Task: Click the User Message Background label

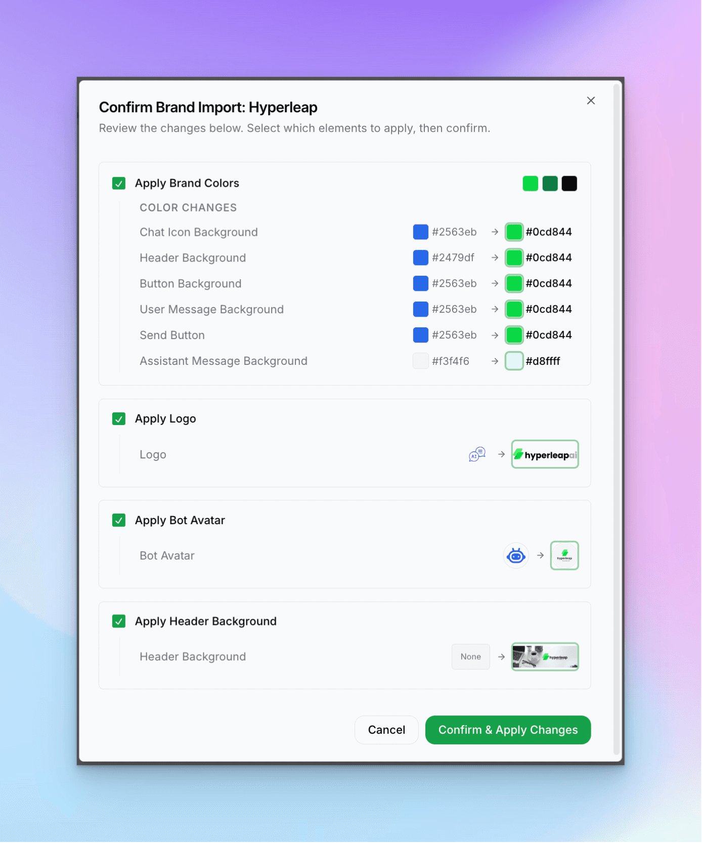Action: click(x=211, y=309)
